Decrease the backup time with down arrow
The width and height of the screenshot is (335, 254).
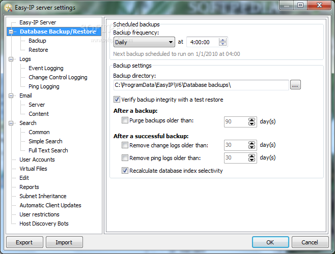coord(222,44)
